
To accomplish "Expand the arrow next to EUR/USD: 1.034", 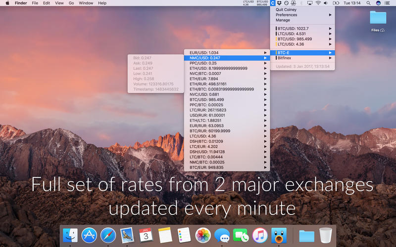I will point(265,53).
